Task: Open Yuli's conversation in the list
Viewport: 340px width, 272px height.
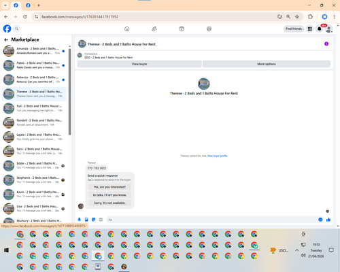Action: (34, 108)
